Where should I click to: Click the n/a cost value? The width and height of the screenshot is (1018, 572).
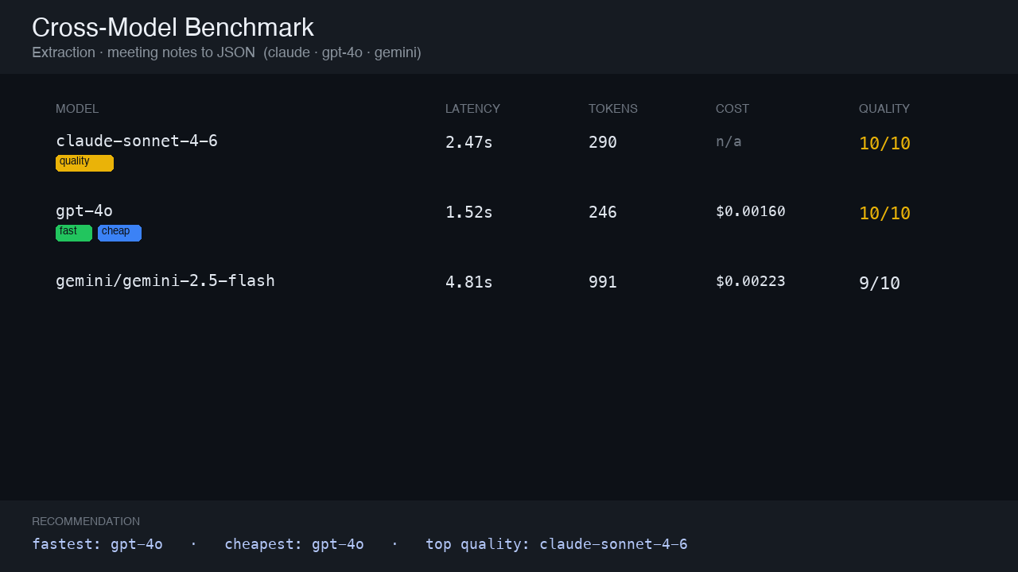pos(729,141)
